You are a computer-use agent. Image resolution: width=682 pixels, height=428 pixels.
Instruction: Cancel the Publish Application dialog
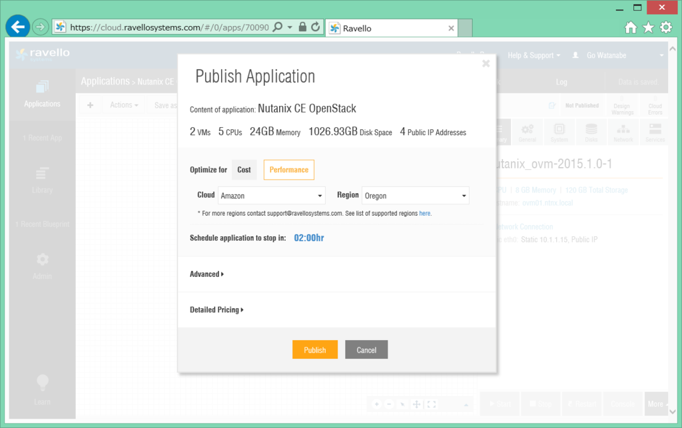pos(366,349)
